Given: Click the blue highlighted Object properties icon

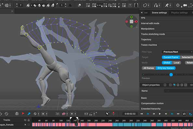Looking at the screenshot, I should (x=174, y=85).
